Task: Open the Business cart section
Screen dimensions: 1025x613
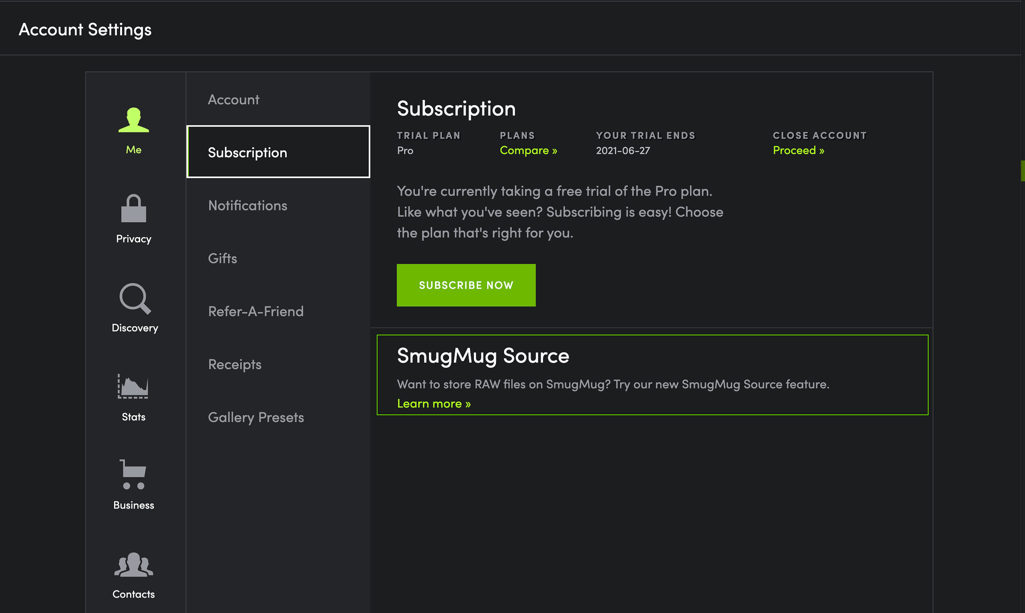Action: point(134,485)
